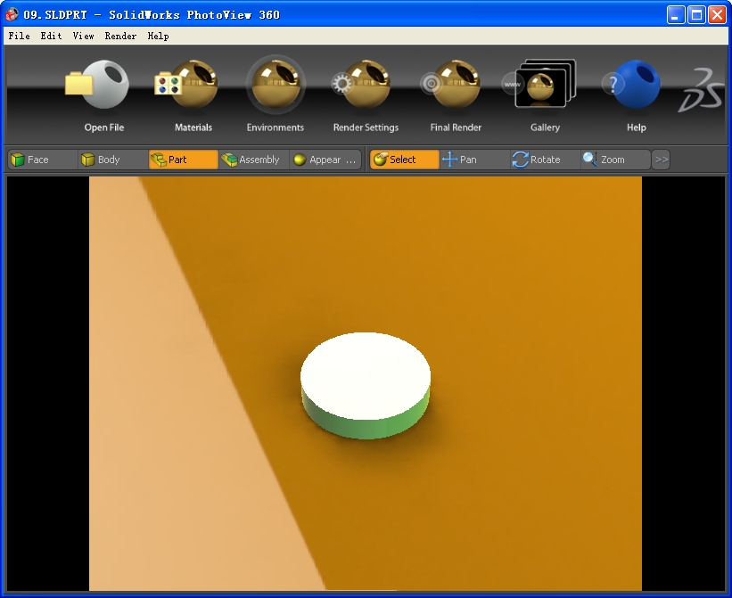Switch selection mode to Appearance

coord(325,160)
